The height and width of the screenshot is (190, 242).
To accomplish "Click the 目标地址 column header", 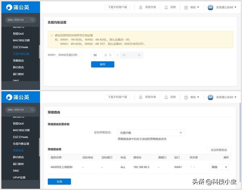I will pos(88,157).
